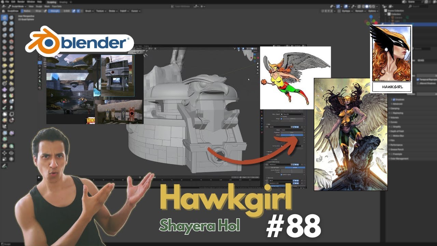Open the Texture popover in tool settings
This screenshot has height=246, width=437.
click(101, 11)
